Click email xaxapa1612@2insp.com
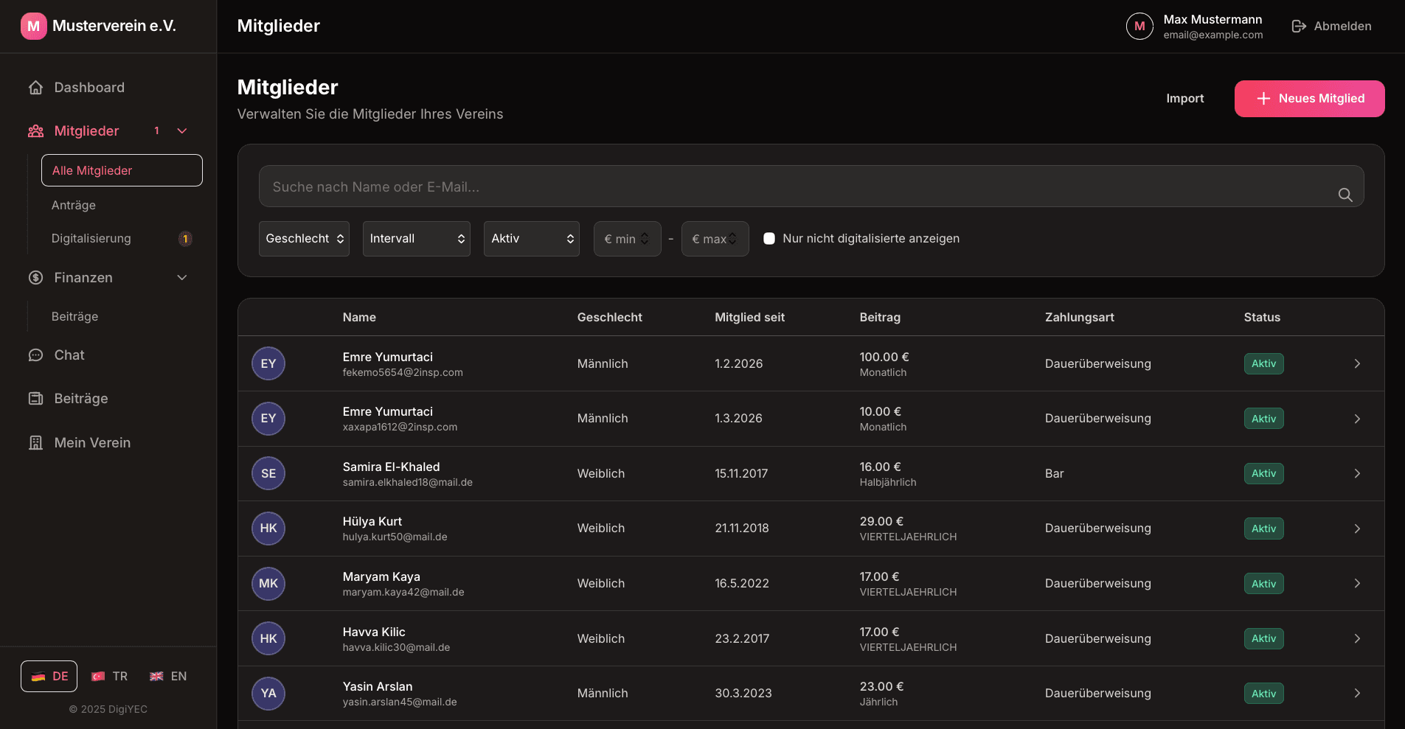1405x729 pixels. [x=400, y=428]
